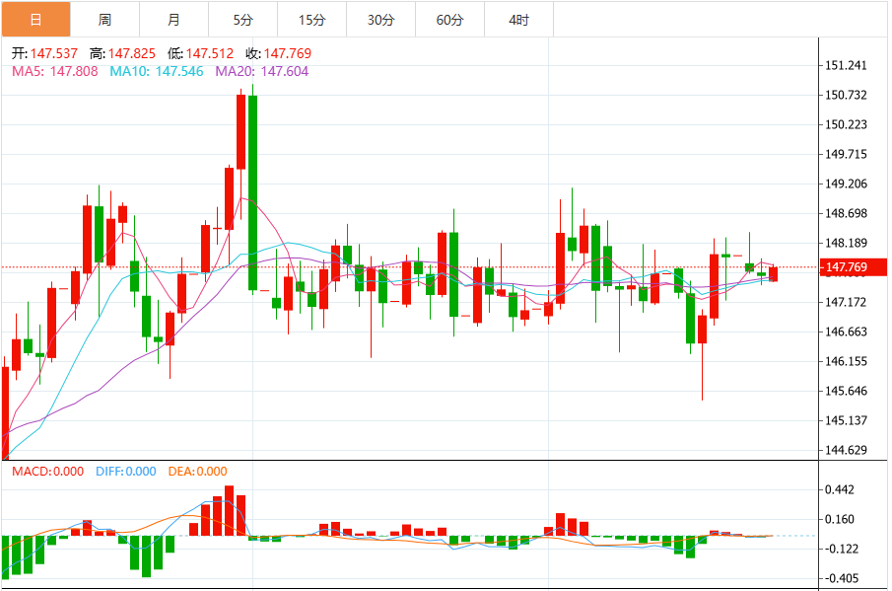Open the 5分 timeframe tab
Viewport: 892px width, 591px height.
(242, 20)
